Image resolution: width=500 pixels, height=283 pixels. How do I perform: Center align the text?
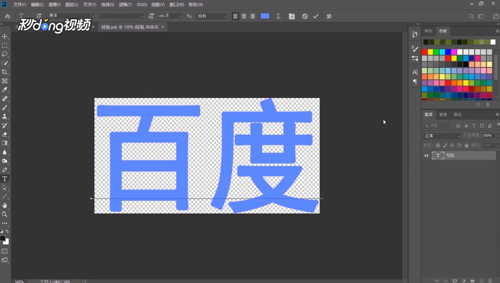click(244, 17)
